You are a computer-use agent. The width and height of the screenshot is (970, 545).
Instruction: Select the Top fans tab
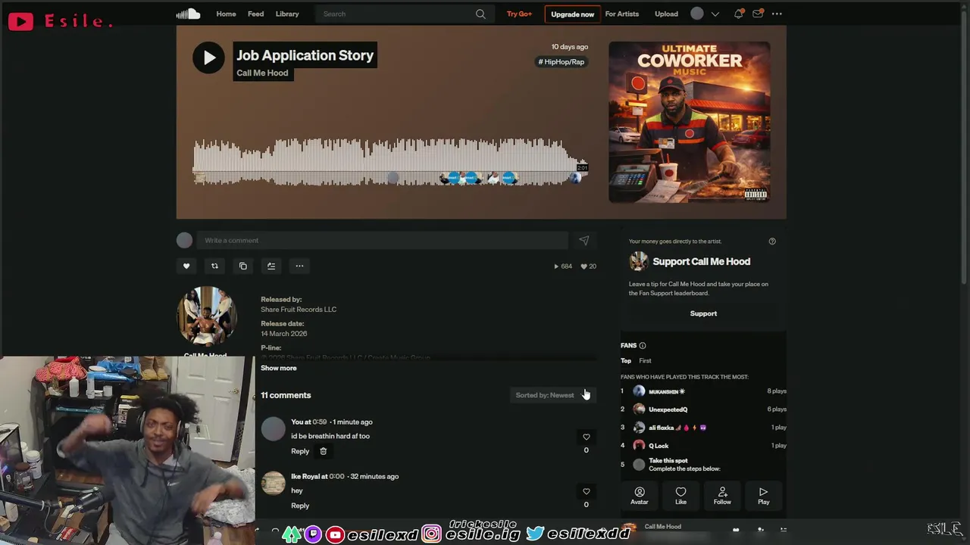coord(626,361)
